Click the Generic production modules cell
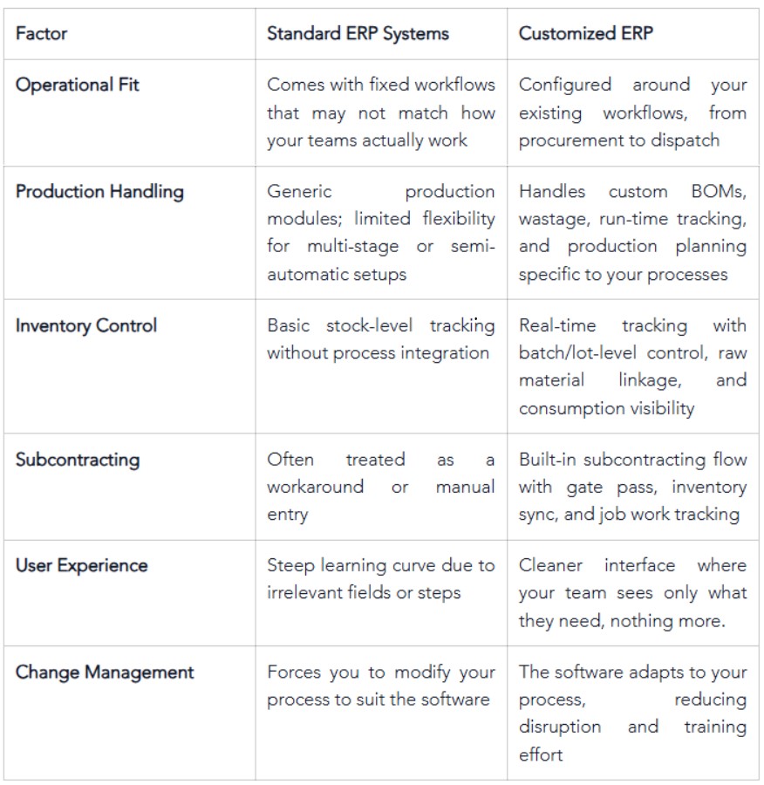The image size is (764, 785). 381,233
